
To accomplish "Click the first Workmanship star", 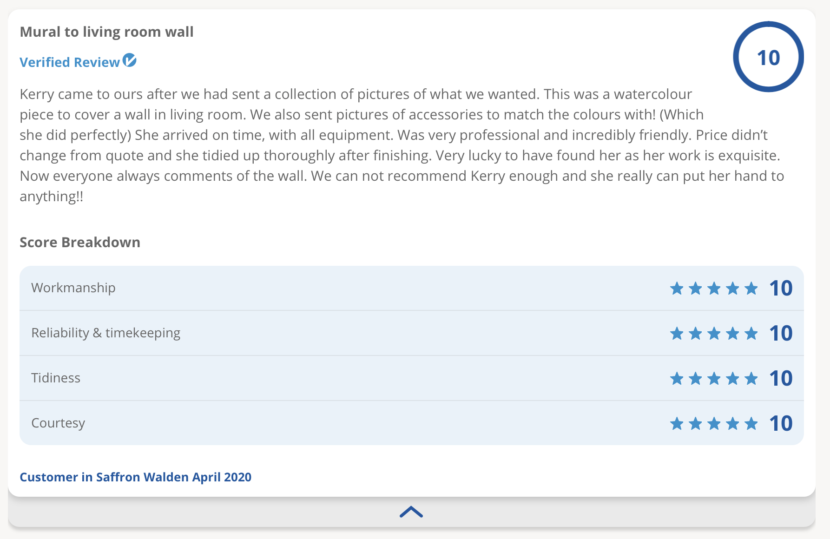I will tap(677, 289).
